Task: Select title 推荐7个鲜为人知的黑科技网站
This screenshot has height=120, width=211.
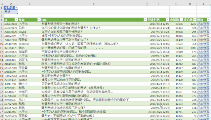Action: 94,36
